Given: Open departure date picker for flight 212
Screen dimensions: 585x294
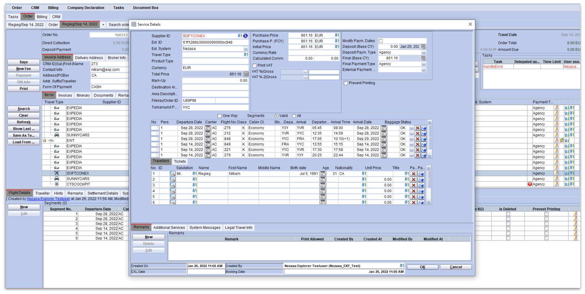Looking at the screenshot, I should coord(208,133).
